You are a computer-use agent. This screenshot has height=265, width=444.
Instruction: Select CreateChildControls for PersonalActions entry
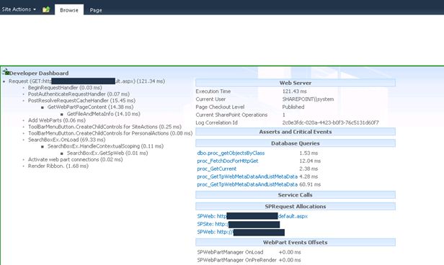(x=110, y=133)
